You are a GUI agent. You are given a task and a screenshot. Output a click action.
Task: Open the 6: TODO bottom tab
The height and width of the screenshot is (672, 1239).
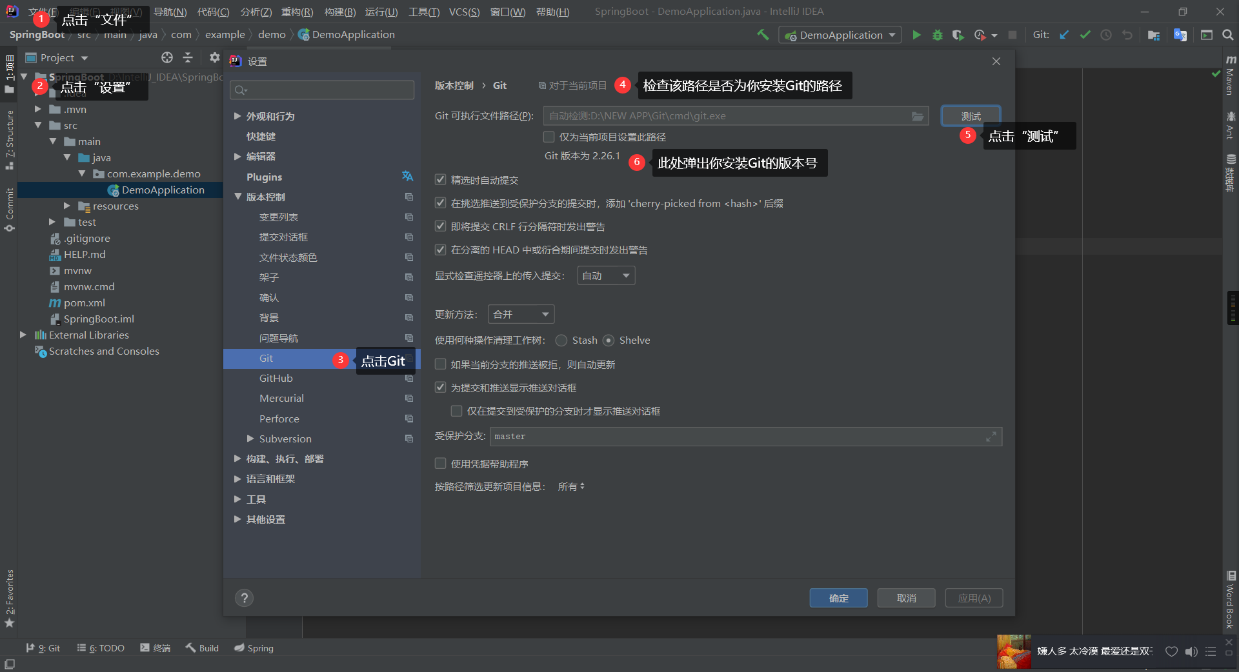(101, 648)
